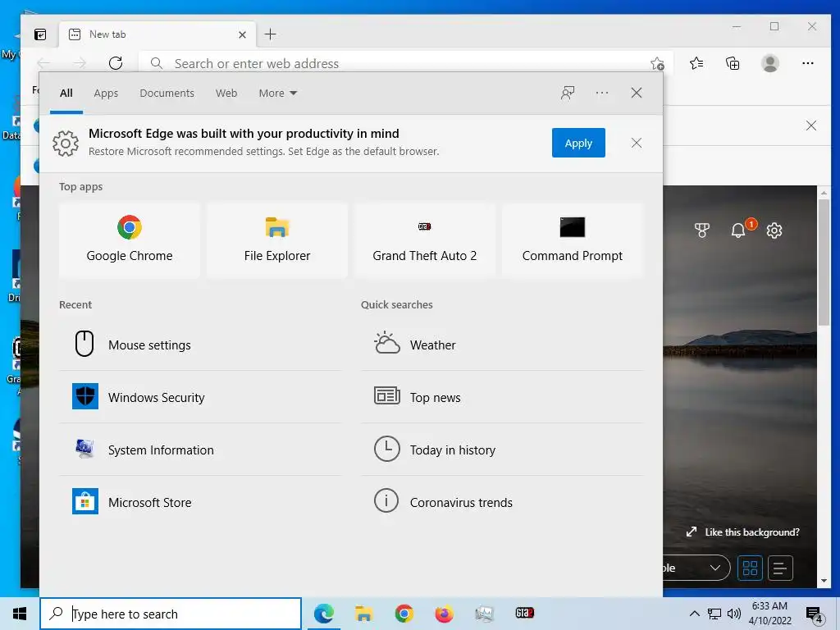Expand the More filter dropdown
The width and height of the screenshot is (840, 630).
coord(277,94)
